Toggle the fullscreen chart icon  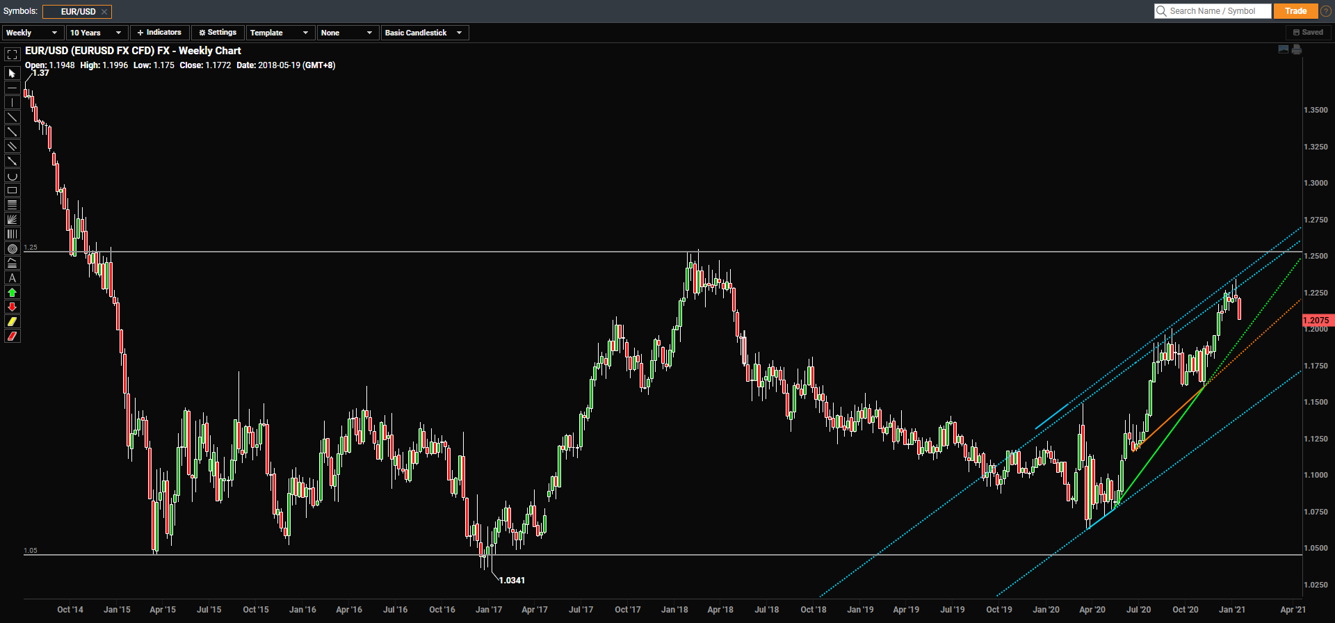click(12, 54)
